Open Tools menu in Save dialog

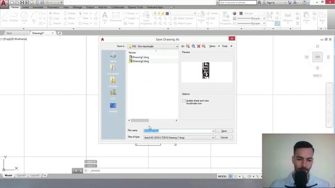[x=227, y=46]
